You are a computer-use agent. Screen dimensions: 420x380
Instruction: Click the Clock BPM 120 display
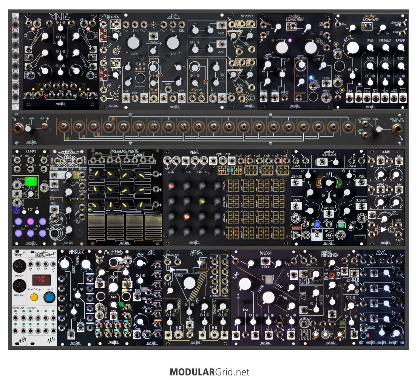42,280
